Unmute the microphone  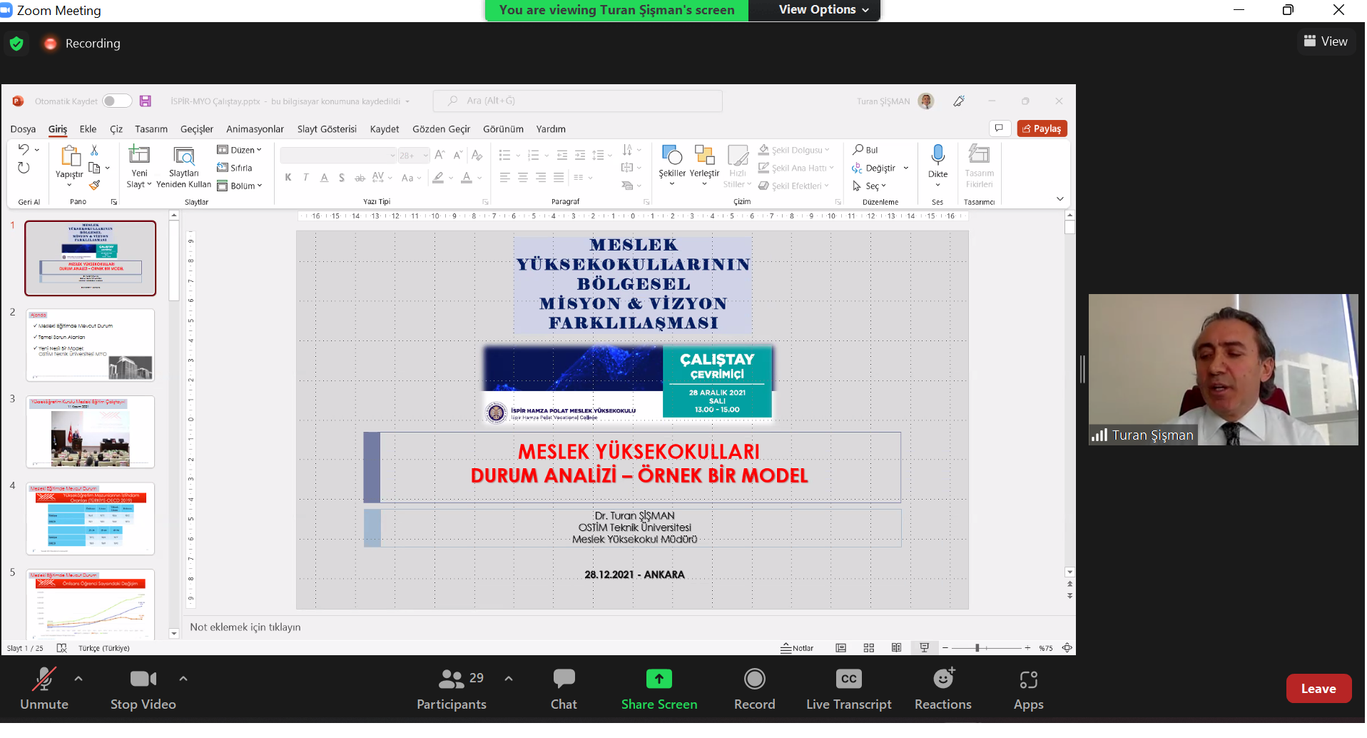click(44, 679)
